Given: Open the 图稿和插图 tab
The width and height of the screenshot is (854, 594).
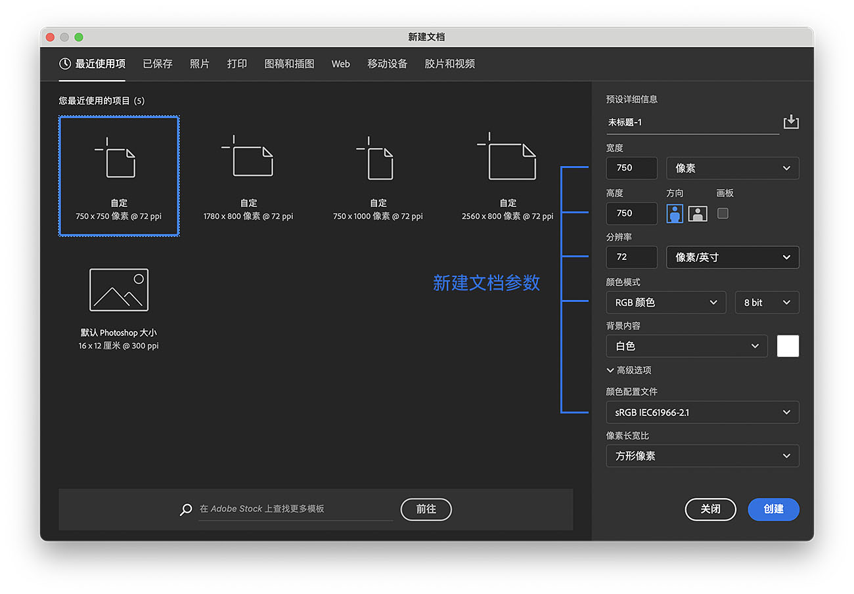Looking at the screenshot, I should point(289,64).
